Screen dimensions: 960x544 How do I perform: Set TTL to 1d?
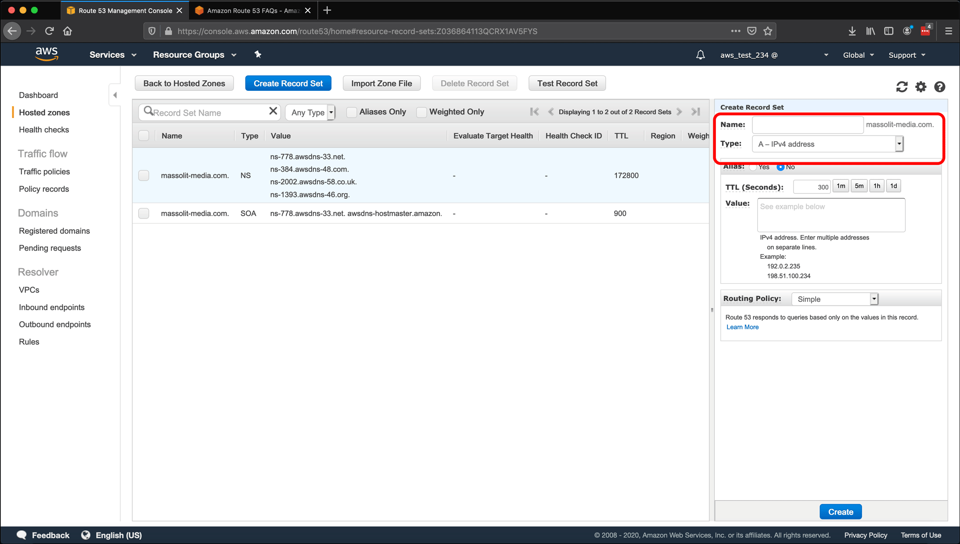(893, 186)
